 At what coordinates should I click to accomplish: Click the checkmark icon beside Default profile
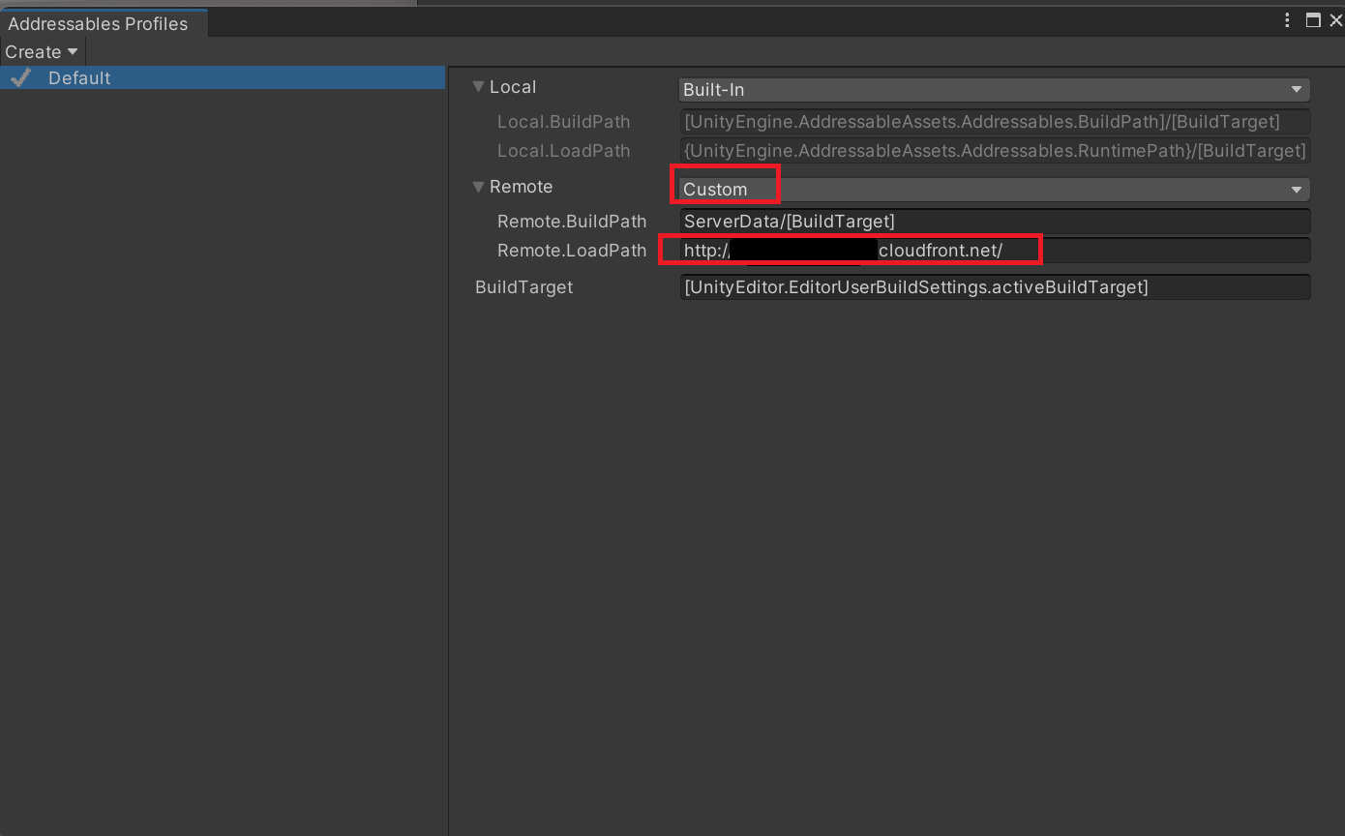coord(19,77)
